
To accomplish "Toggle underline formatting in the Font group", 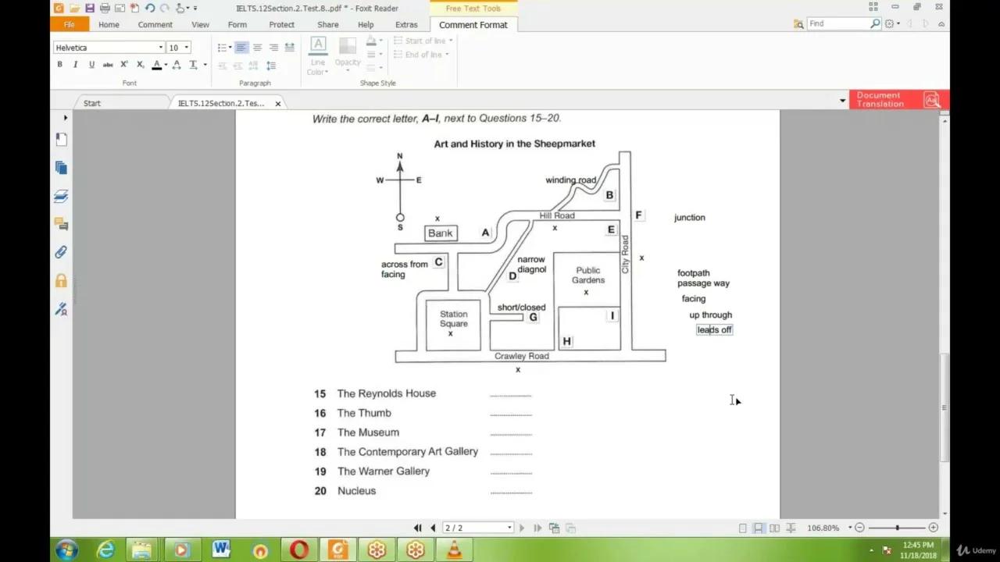I will 91,64.
